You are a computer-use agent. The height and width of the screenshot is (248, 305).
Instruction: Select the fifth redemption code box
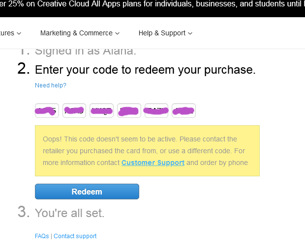point(156,111)
